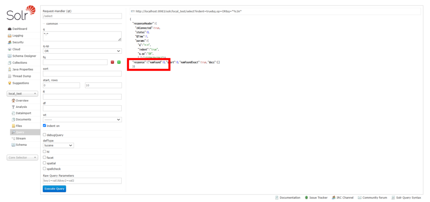Go to the Analysis page
430x202 pixels.
pos(21,107)
